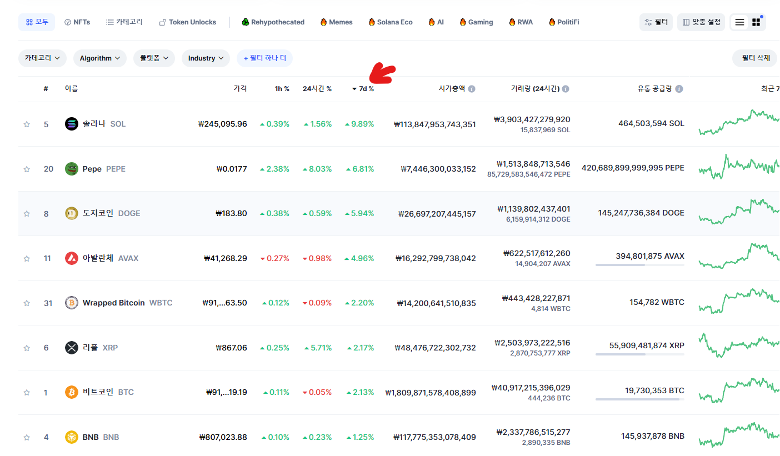
Task: Star Pepe PEPE in the watchlist
Action: 27,169
